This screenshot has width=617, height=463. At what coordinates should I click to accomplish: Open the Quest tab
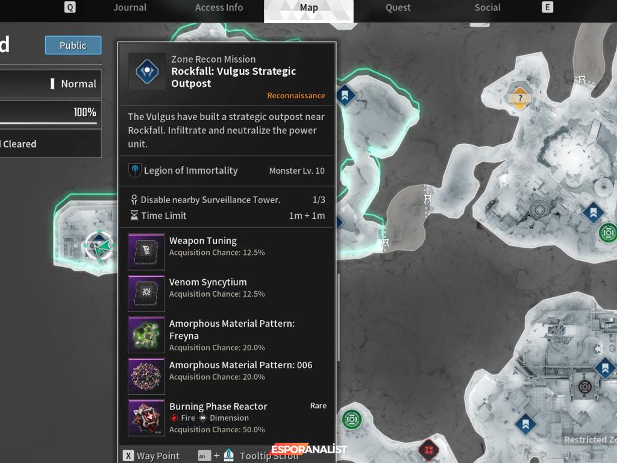click(x=398, y=7)
